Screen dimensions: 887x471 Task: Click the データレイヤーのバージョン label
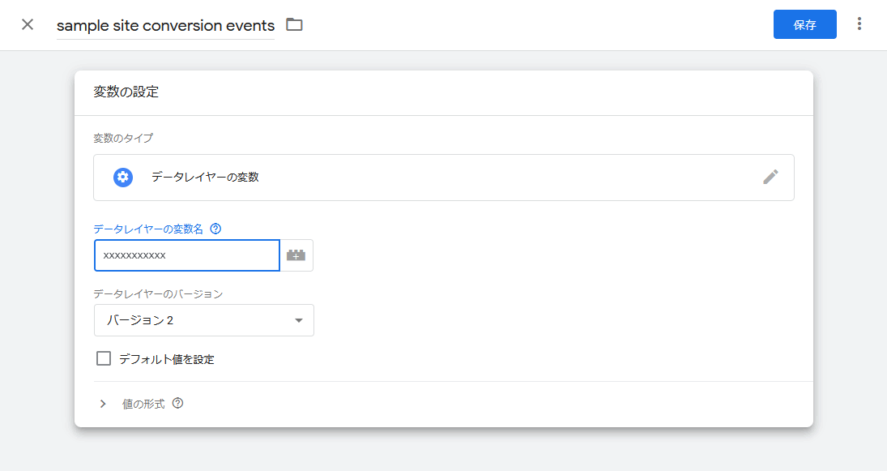[158, 293]
